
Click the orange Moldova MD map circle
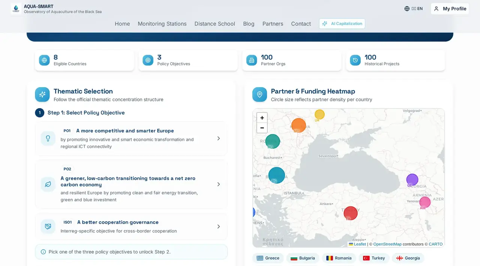(298, 125)
